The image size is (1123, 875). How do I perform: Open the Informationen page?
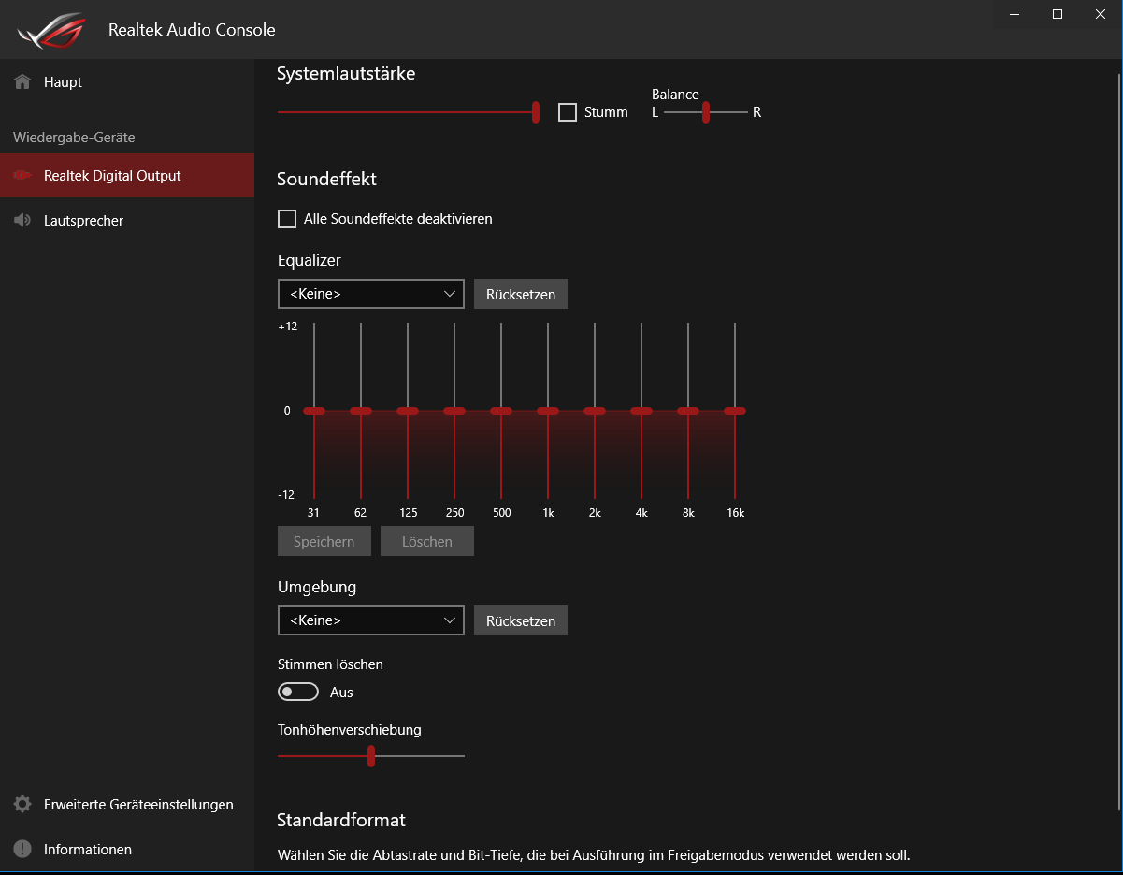pyautogui.click(x=127, y=850)
